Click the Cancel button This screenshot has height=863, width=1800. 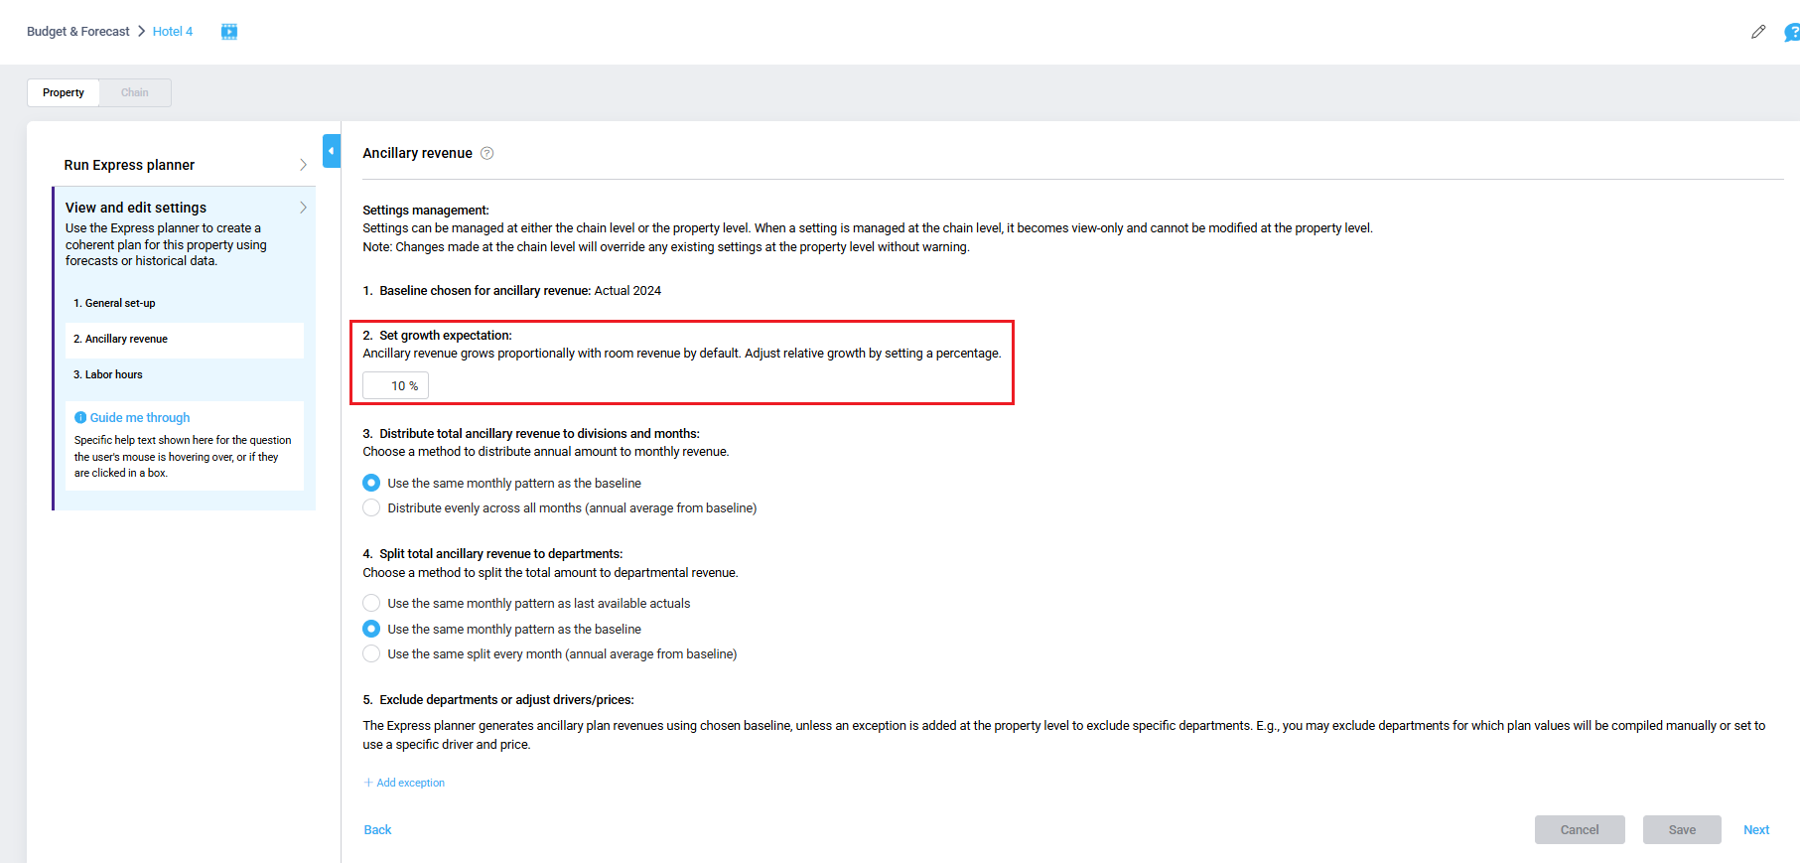1580,830
